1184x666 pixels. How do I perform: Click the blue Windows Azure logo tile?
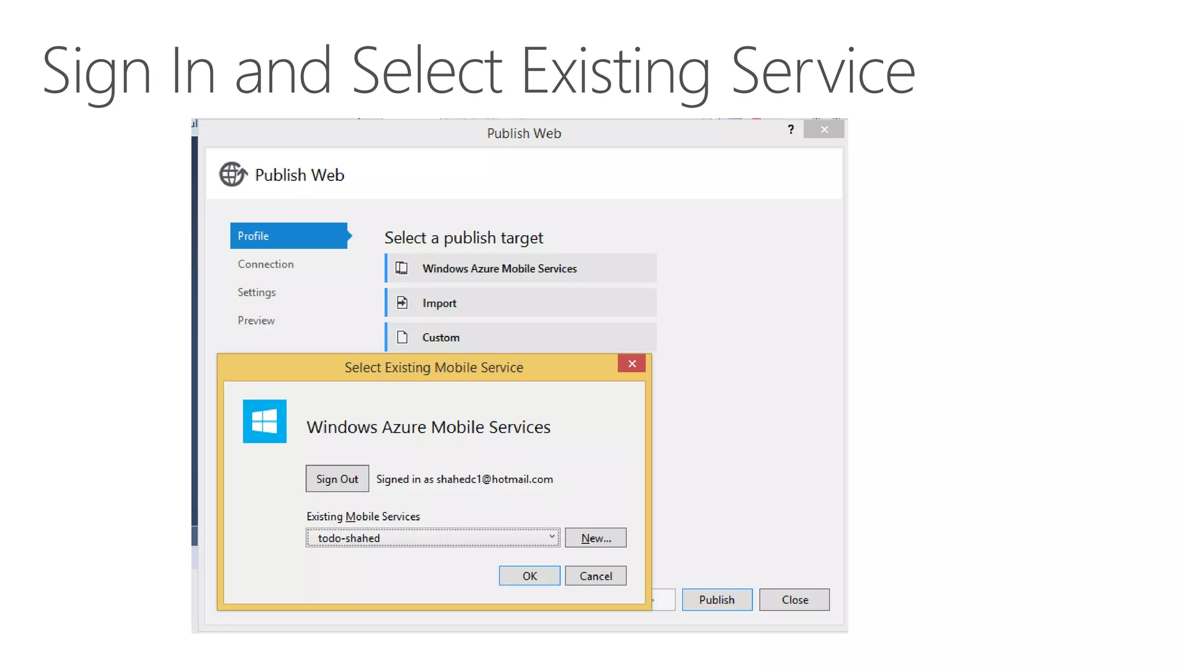pos(265,421)
